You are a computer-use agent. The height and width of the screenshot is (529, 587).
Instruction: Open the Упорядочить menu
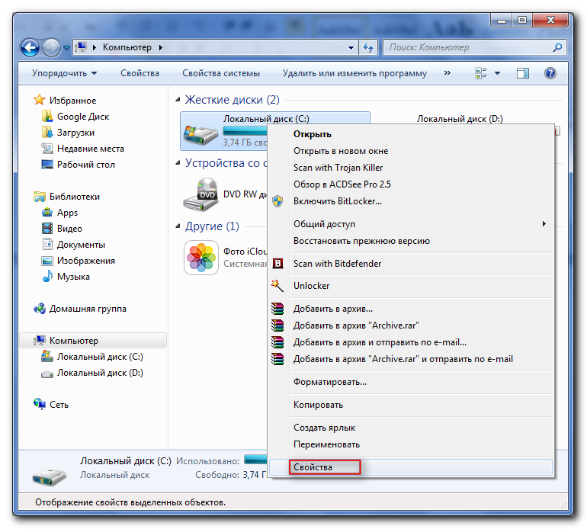click(64, 73)
